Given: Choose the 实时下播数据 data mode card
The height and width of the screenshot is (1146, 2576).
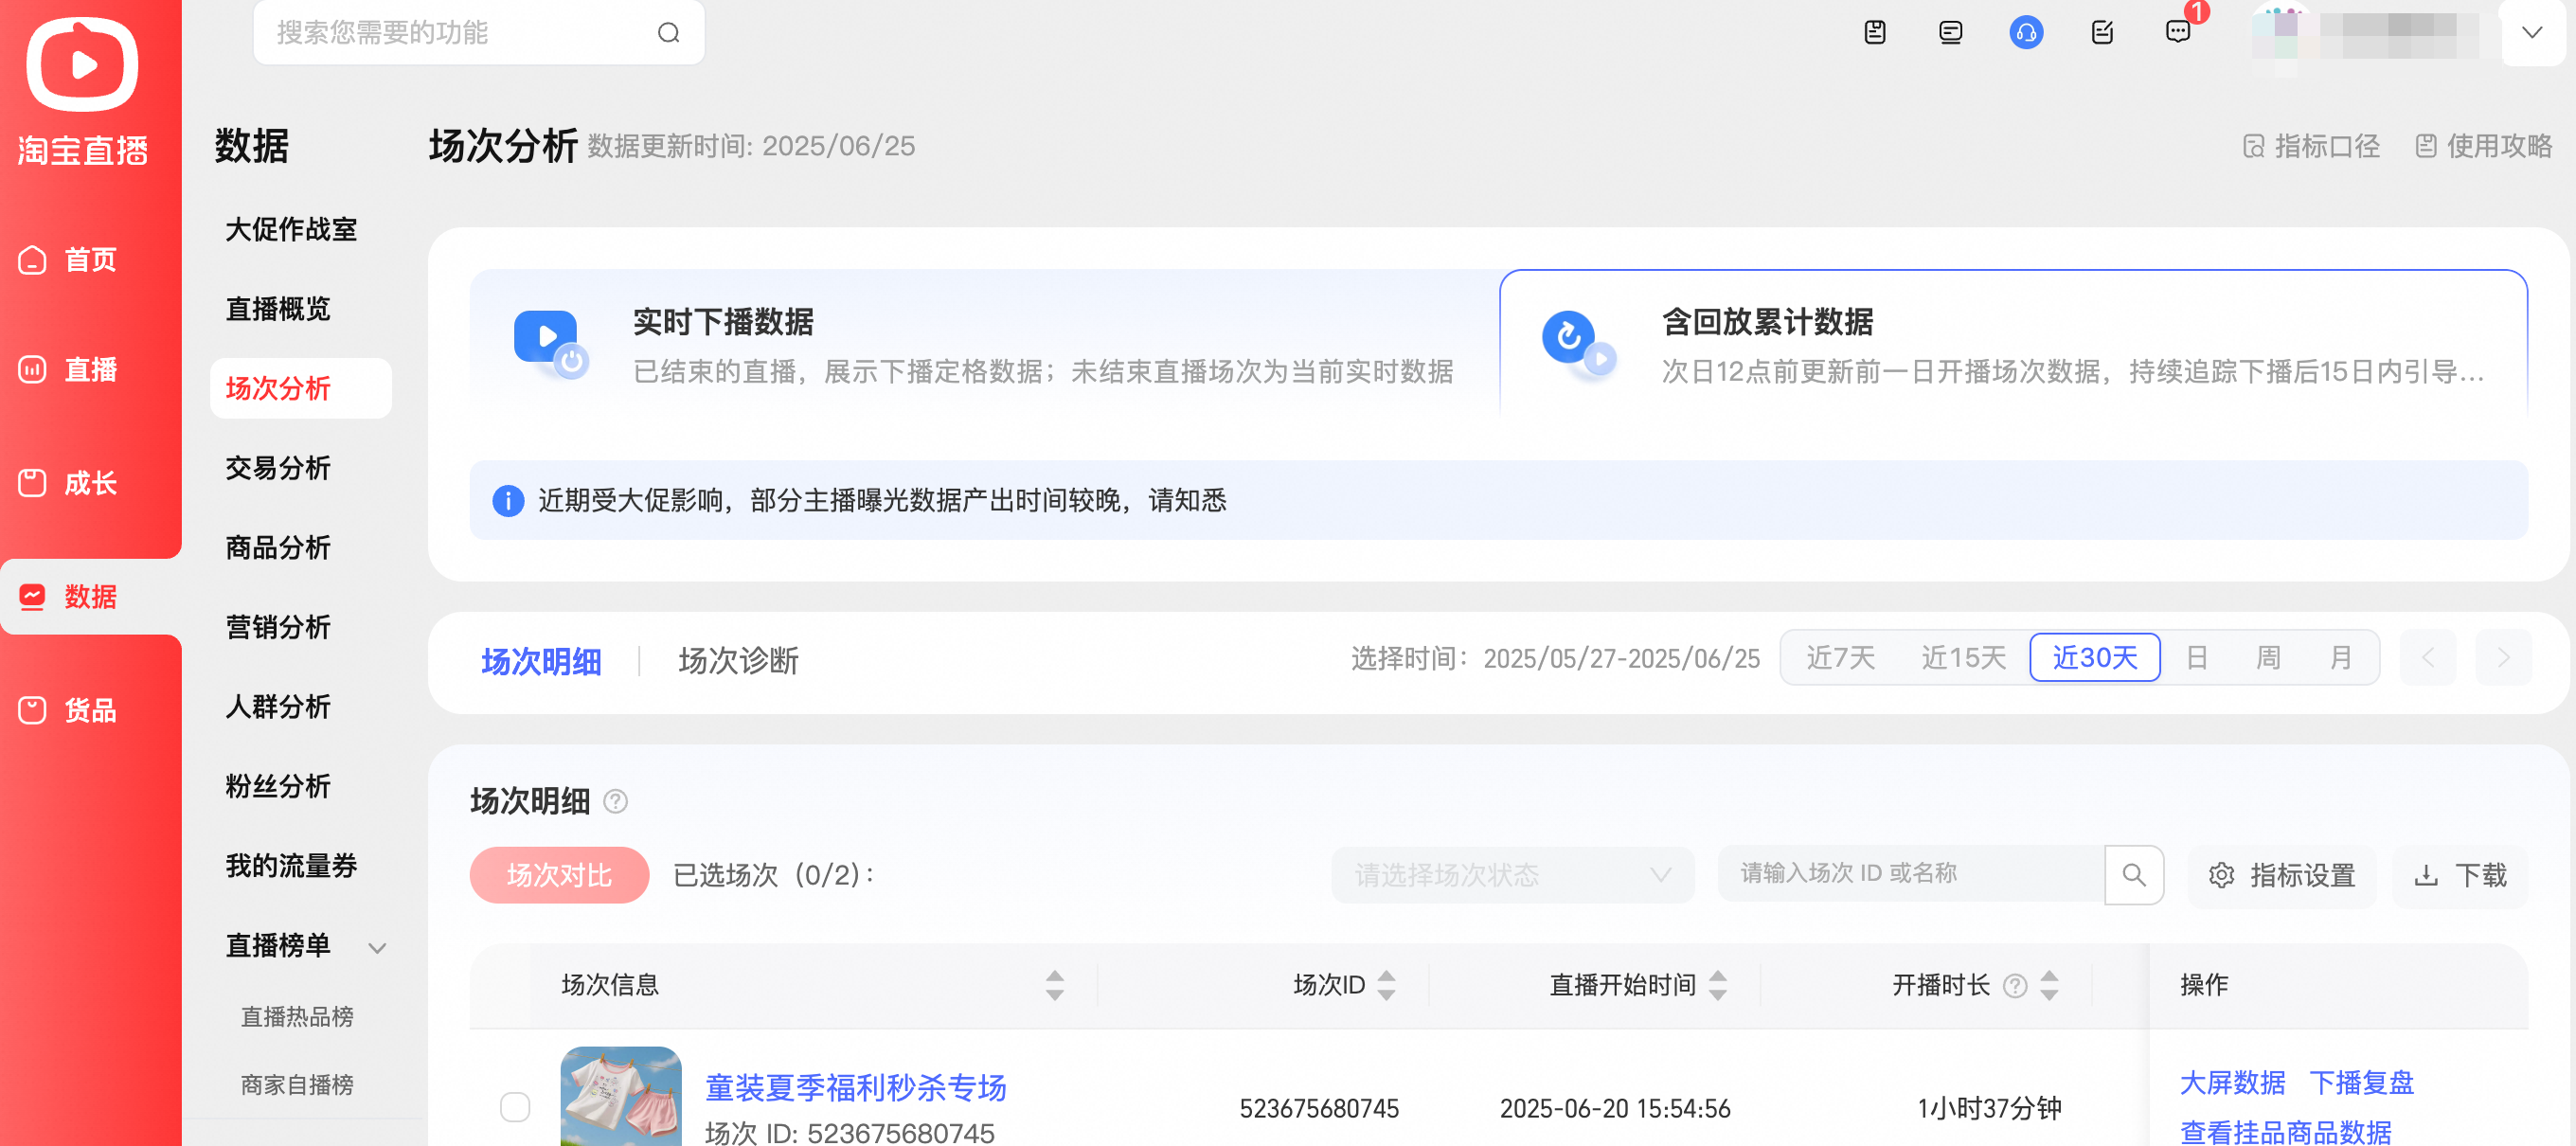Looking at the screenshot, I should click(984, 344).
